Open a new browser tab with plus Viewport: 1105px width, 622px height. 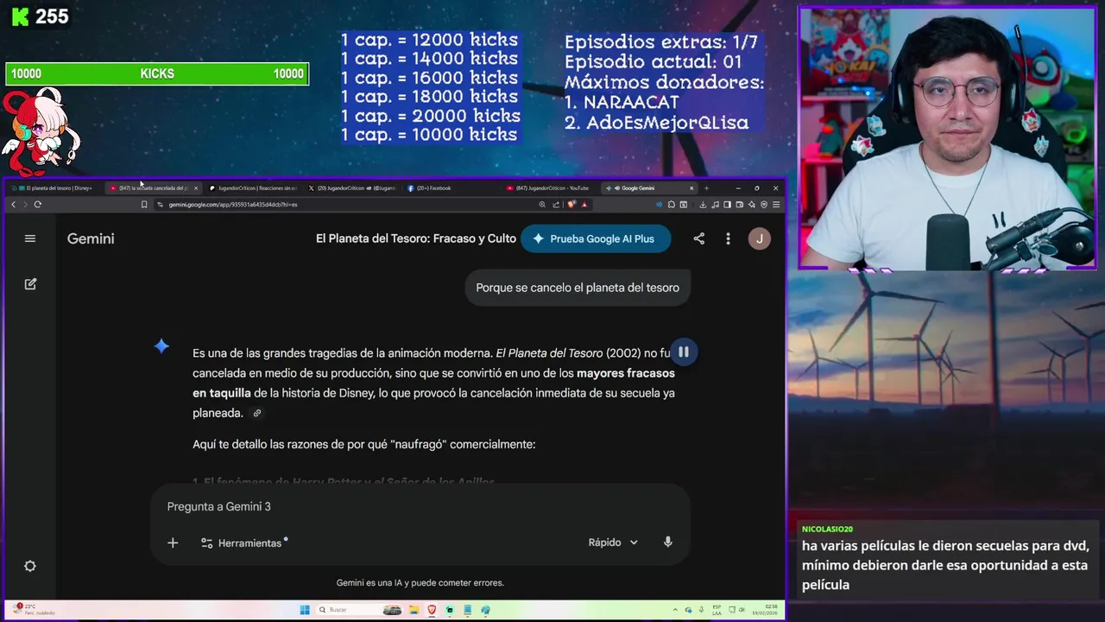706,187
